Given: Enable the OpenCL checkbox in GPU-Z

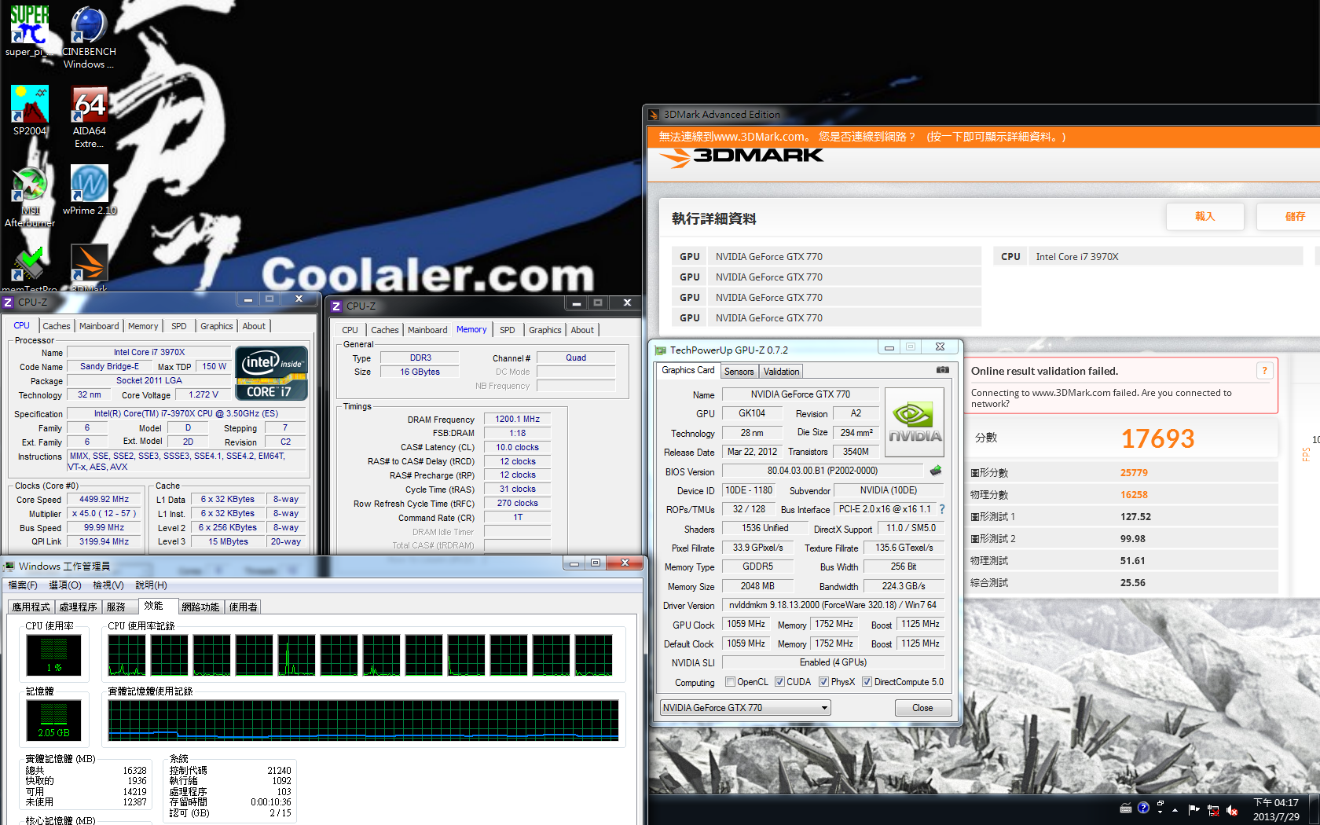Looking at the screenshot, I should 731,682.
